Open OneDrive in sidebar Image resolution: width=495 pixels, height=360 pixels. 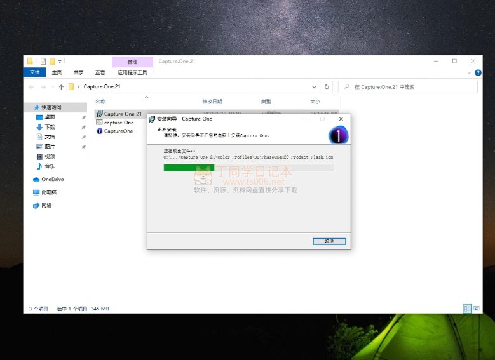pyautogui.click(x=48, y=179)
